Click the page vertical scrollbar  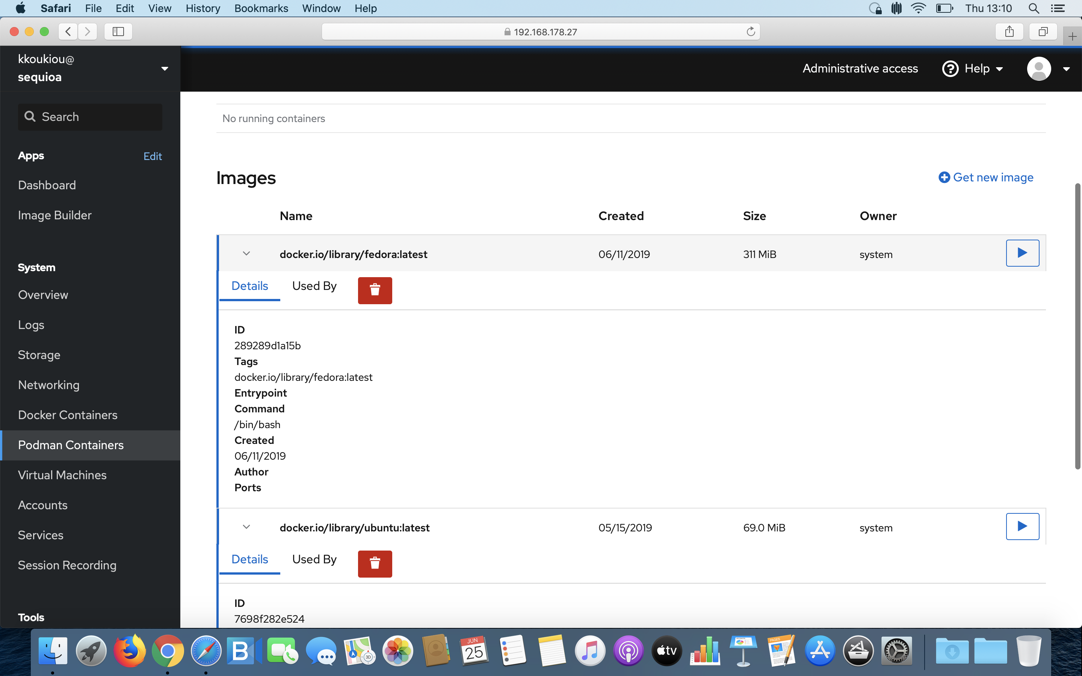(x=1077, y=326)
